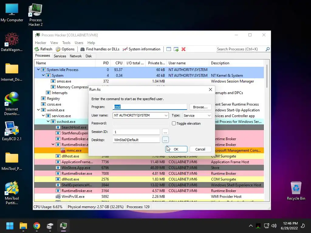Open EasyBCD 2.1 desktop icon
The width and height of the screenshot is (311, 233).
tap(12, 131)
